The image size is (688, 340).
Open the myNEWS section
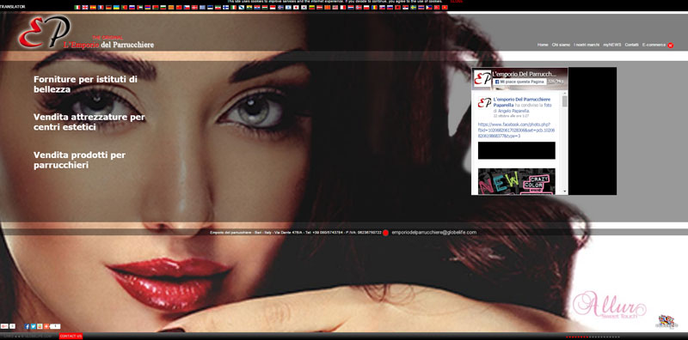612,46
